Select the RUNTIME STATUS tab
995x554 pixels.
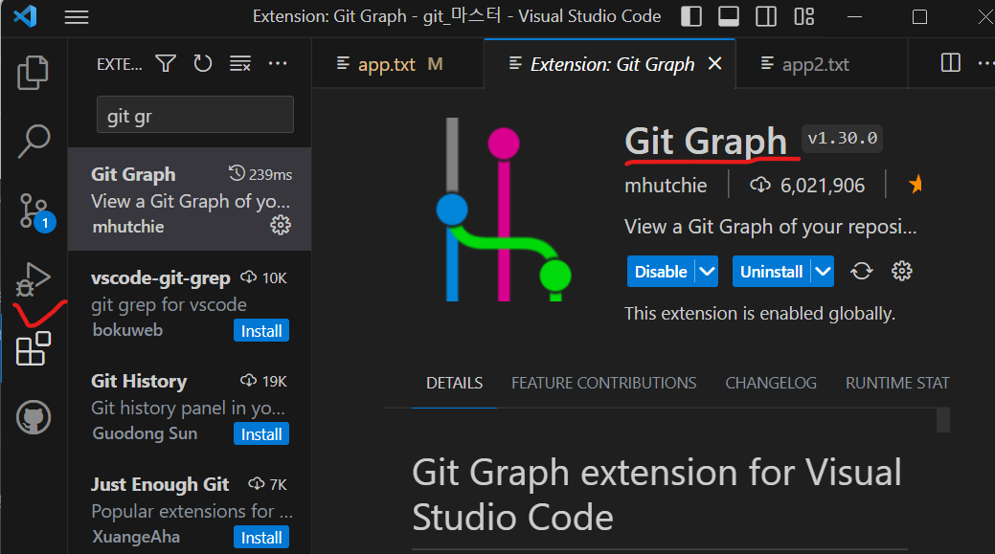click(x=897, y=383)
